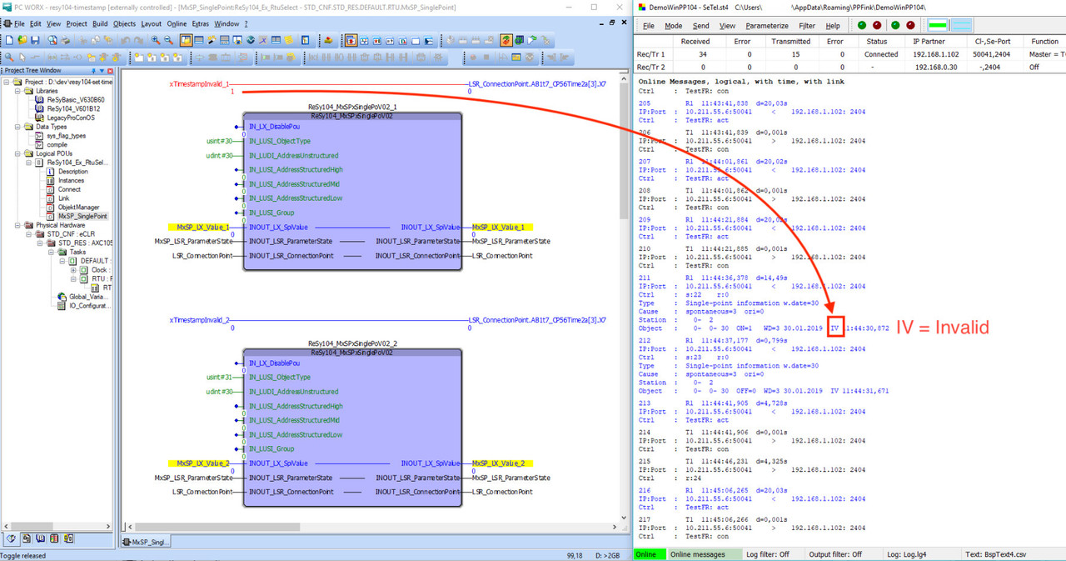Click the green signal indicator bar in DemoWinPP104
The height and width of the screenshot is (561, 1066).
939,25
